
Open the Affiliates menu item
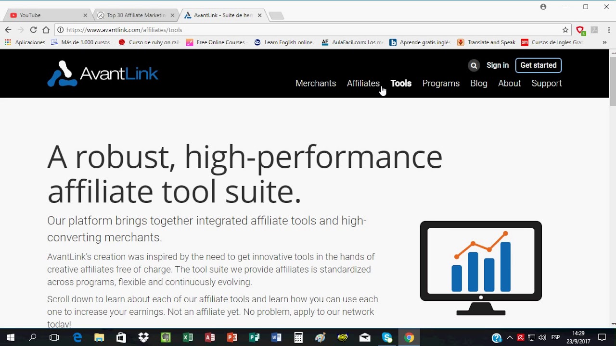click(x=363, y=83)
